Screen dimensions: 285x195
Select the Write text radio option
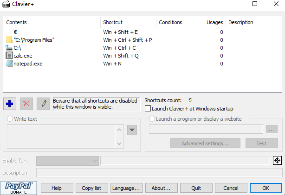10,119
